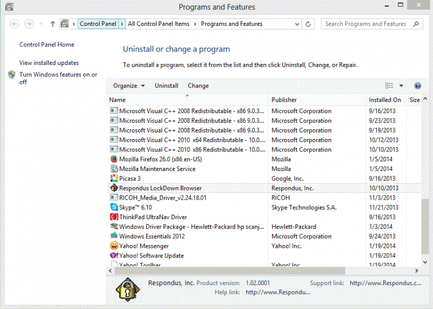The width and height of the screenshot is (433, 309).
Task: Click Hewlett-Packard publisher cell
Action: pos(293,227)
